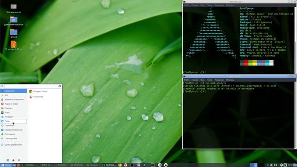This screenshot has height=167, width=297.
Task: Open Терминал menu in systemd-analyze terminal
Action: 219,80
